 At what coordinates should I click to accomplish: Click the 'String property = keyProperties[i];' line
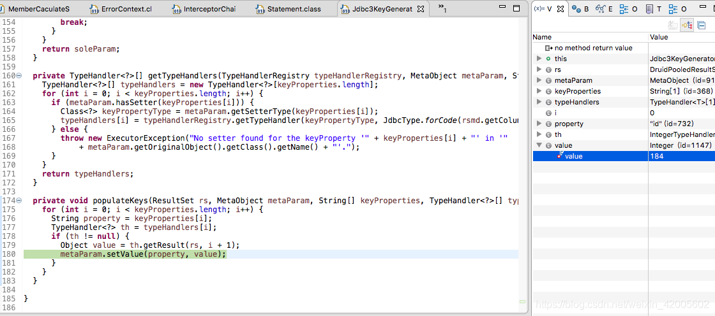tap(132, 218)
